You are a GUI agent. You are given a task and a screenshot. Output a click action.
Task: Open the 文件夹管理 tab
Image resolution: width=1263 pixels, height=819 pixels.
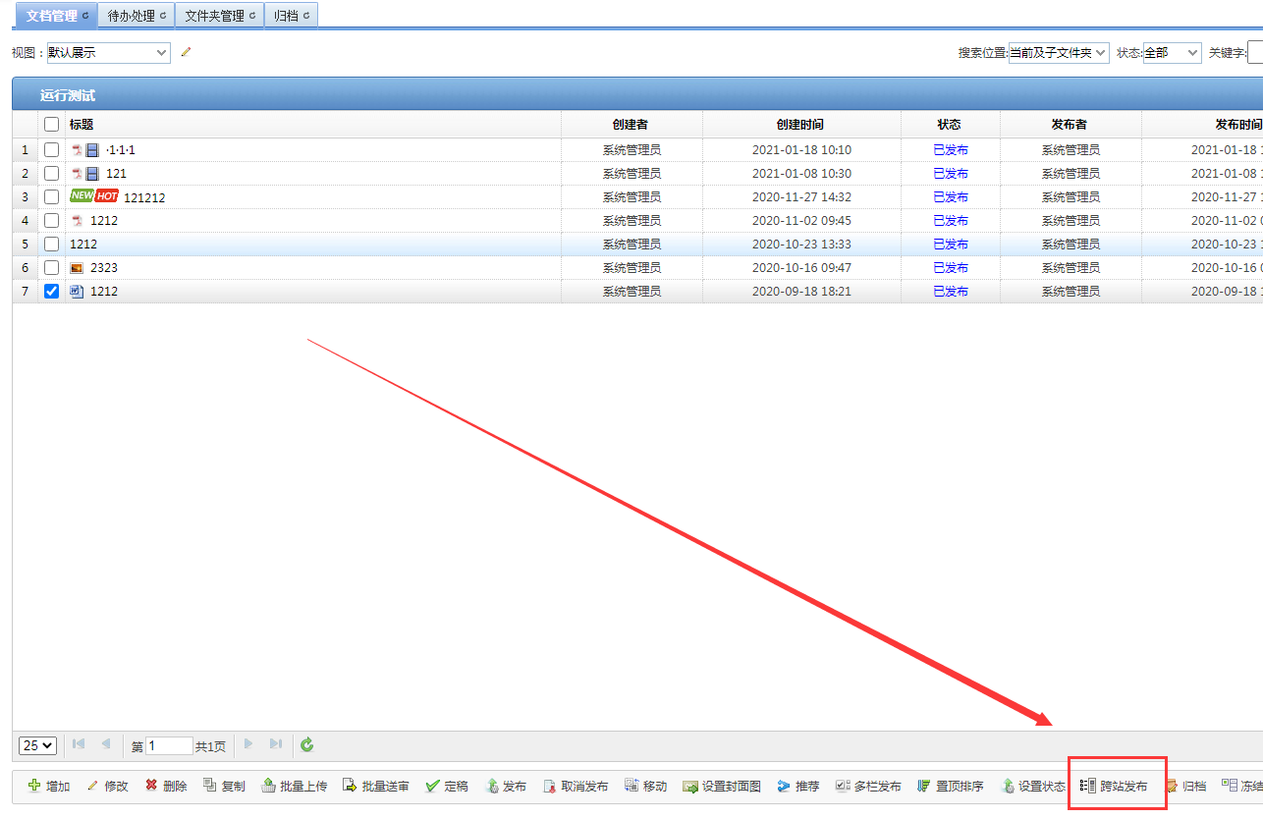(x=220, y=16)
